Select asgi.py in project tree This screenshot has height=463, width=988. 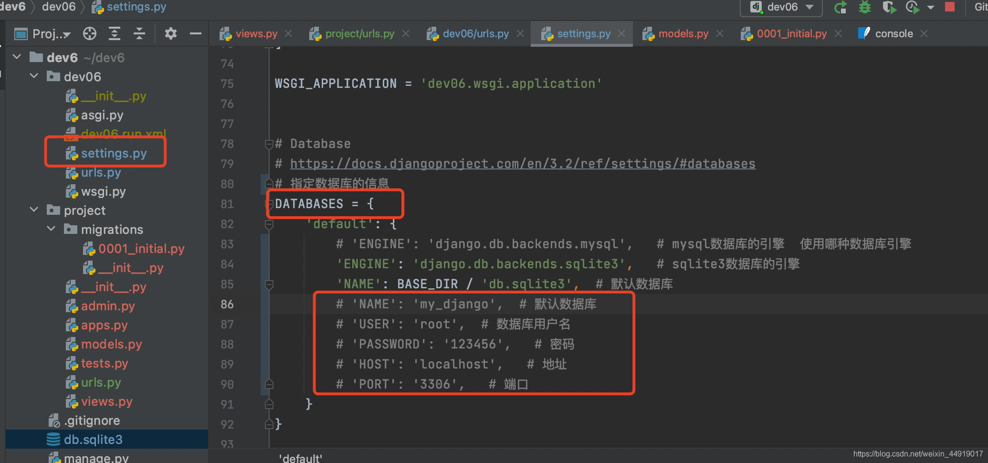pos(102,115)
